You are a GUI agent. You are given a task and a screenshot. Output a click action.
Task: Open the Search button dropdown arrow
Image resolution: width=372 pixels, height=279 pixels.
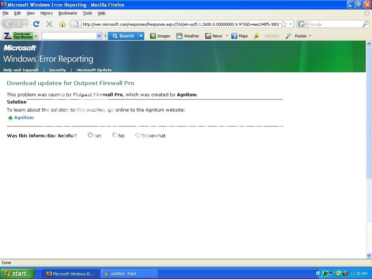(141, 36)
